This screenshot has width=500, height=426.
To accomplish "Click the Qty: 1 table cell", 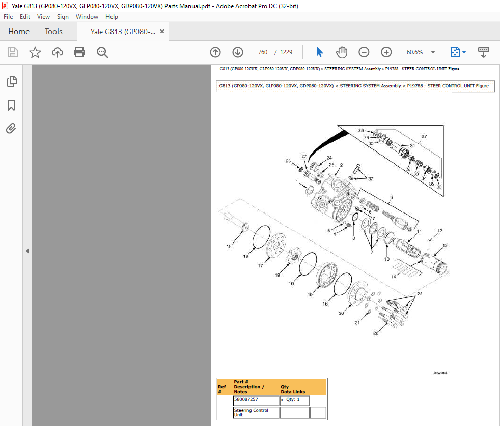I will pos(295,400).
